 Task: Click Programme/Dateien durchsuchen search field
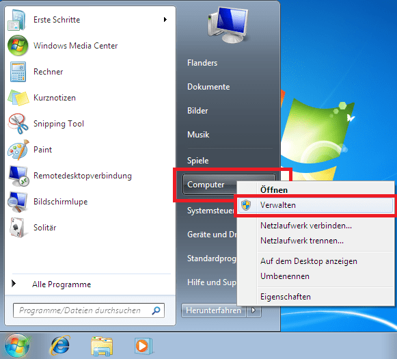tap(89, 310)
